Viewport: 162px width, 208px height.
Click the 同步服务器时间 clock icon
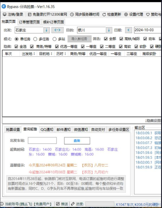[72, 14]
